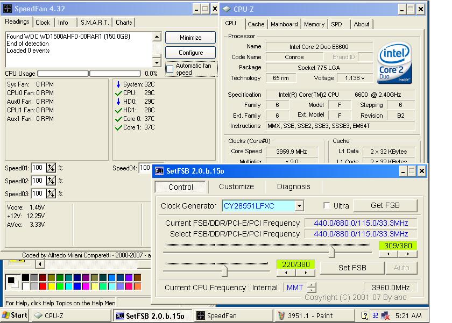Viewport: 452px width, 323px height.
Task: Click the right arrow under 309/380
Action: click(x=408, y=254)
